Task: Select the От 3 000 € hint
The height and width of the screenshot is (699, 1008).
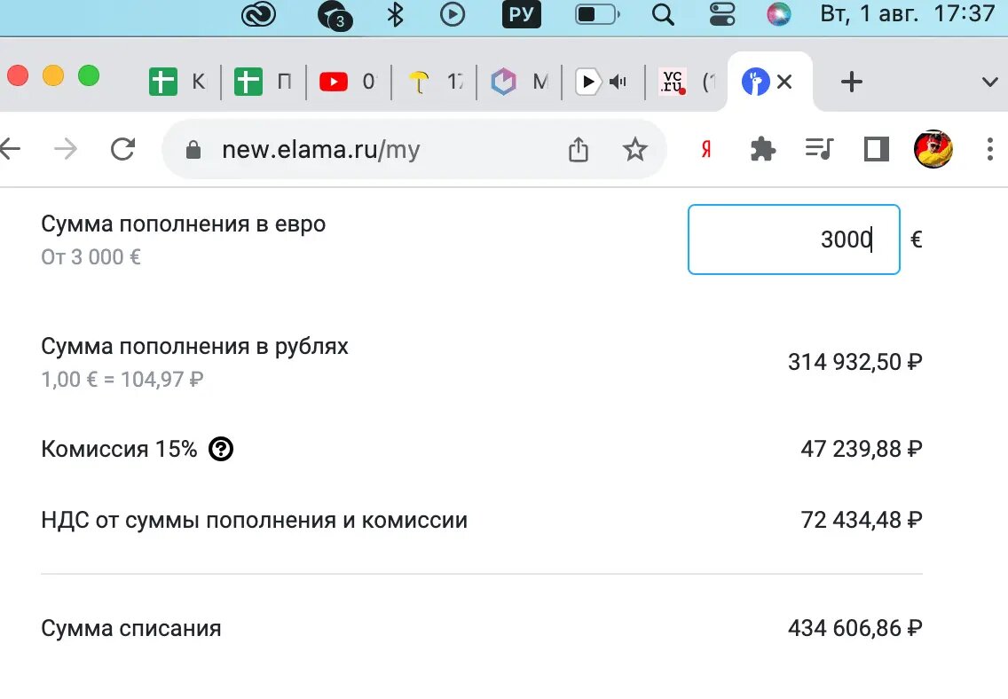Action: (91, 257)
